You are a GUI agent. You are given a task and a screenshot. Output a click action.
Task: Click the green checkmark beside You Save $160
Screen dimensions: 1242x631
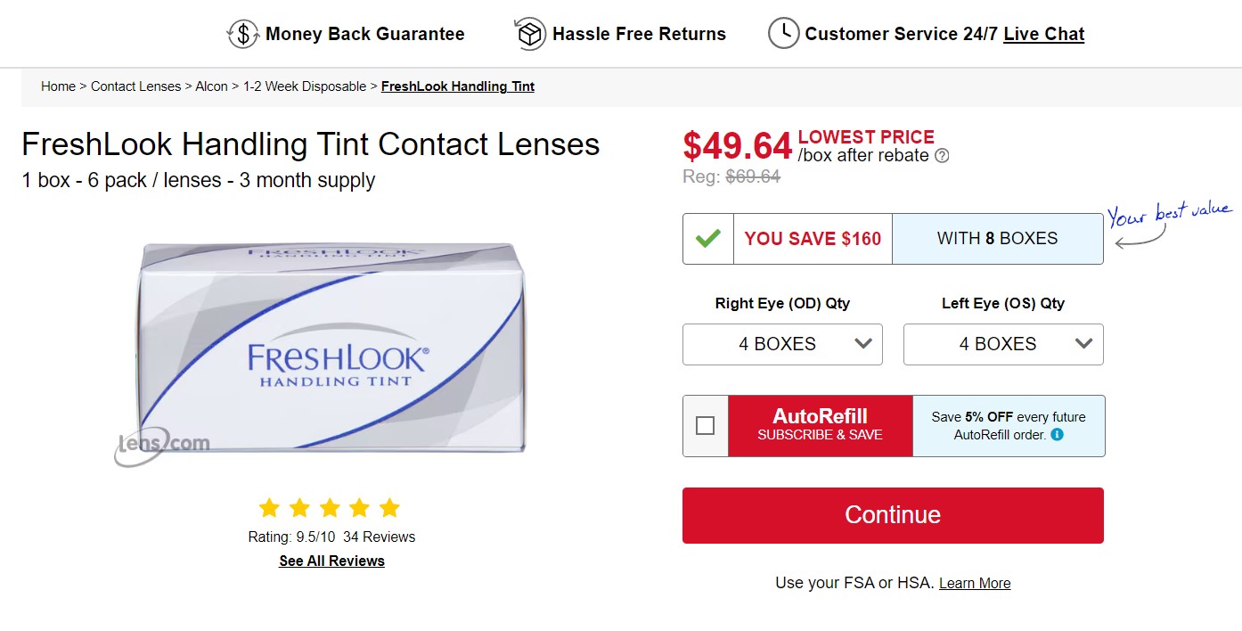pyautogui.click(x=708, y=239)
